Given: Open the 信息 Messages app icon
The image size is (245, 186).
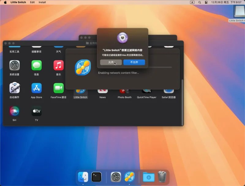Looking at the screenshot, I should pos(36,65).
